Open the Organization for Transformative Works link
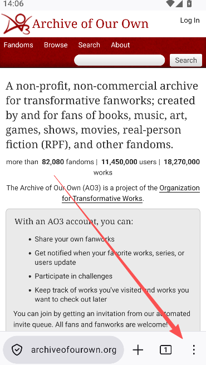Image resolution: width=206 pixels, height=365 pixels. (131, 193)
